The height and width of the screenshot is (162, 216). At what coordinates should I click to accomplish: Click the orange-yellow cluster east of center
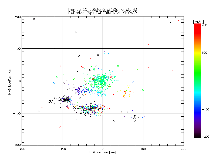pyautogui.click(x=125, y=93)
